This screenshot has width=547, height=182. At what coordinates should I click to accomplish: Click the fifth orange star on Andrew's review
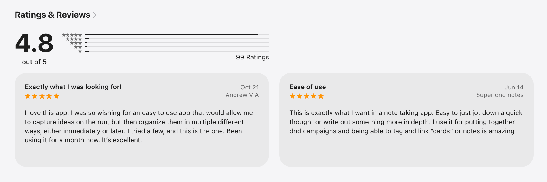click(56, 96)
